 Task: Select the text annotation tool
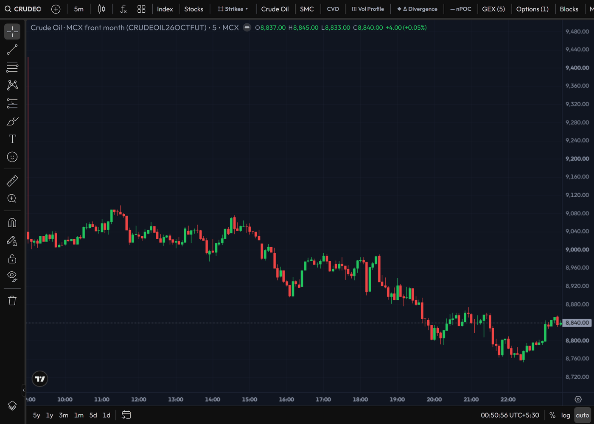click(x=12, y=139)
